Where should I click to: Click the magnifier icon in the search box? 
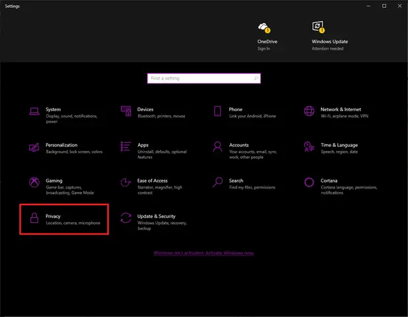(x=256, y=78)
